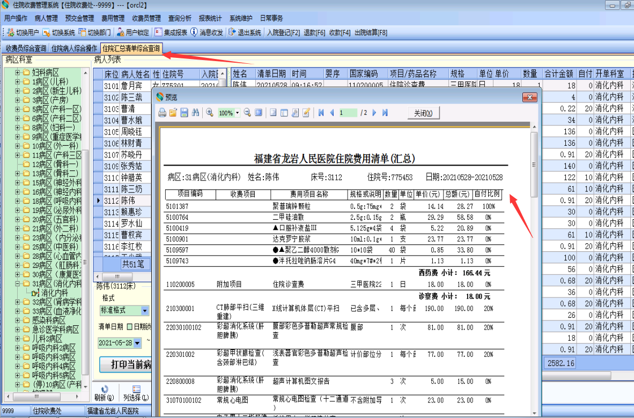Click 出院结算[F8] shortcut button
The height and width of the screenshot is (418, 634).
coord(371,33)
